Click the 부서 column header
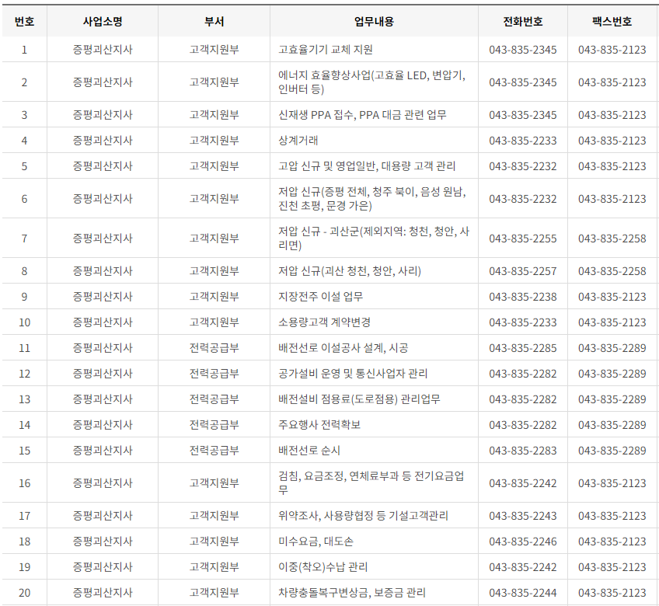Screen dimensions: 659x606 pyautogui.click(x=213, y=21)
